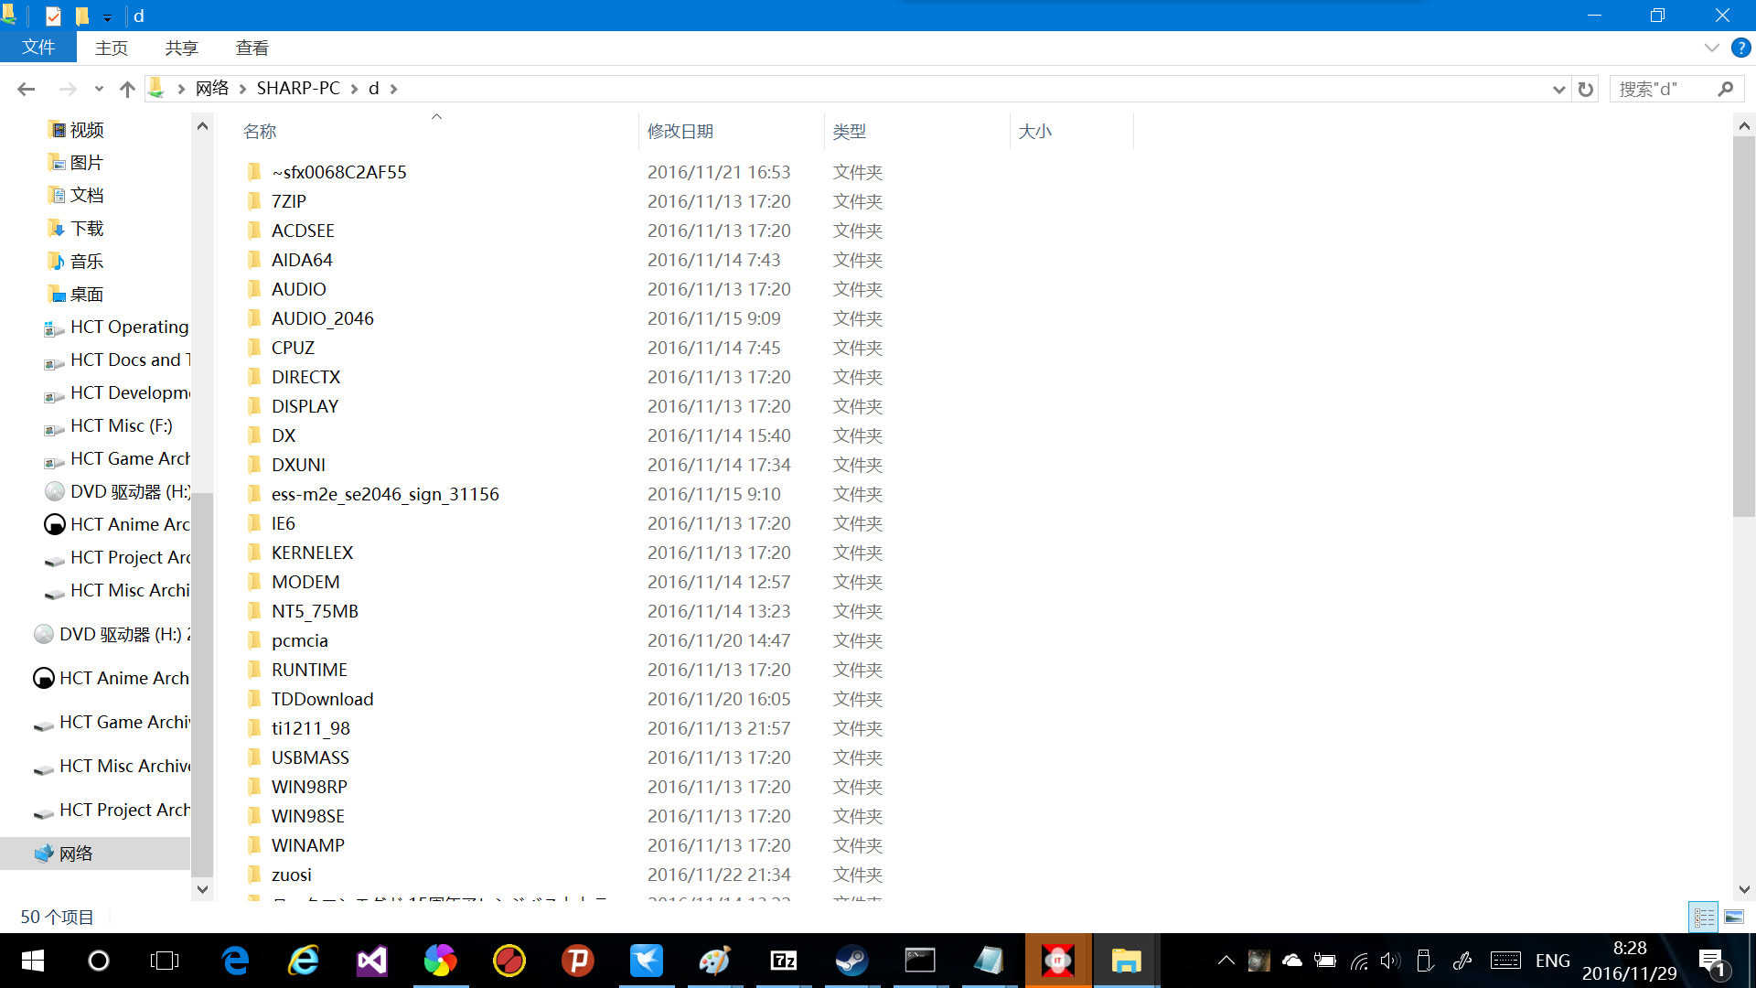Click the Back navigation arrow
Image resolution: width=1756 pixels, height=988 pixels.
click(26, 89)
